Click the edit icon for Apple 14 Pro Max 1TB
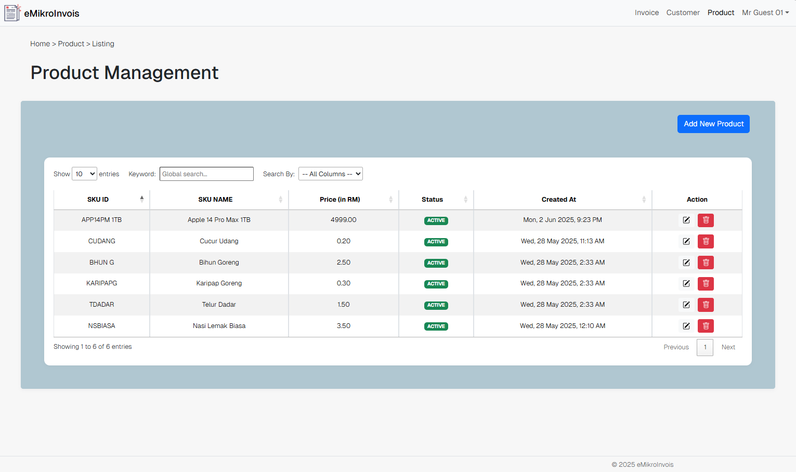The image size is (796, 472). point(686,220)
